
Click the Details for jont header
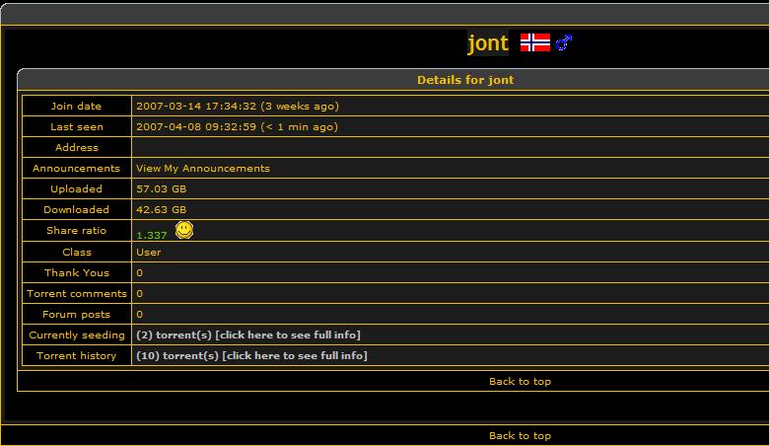click(465, 80)
